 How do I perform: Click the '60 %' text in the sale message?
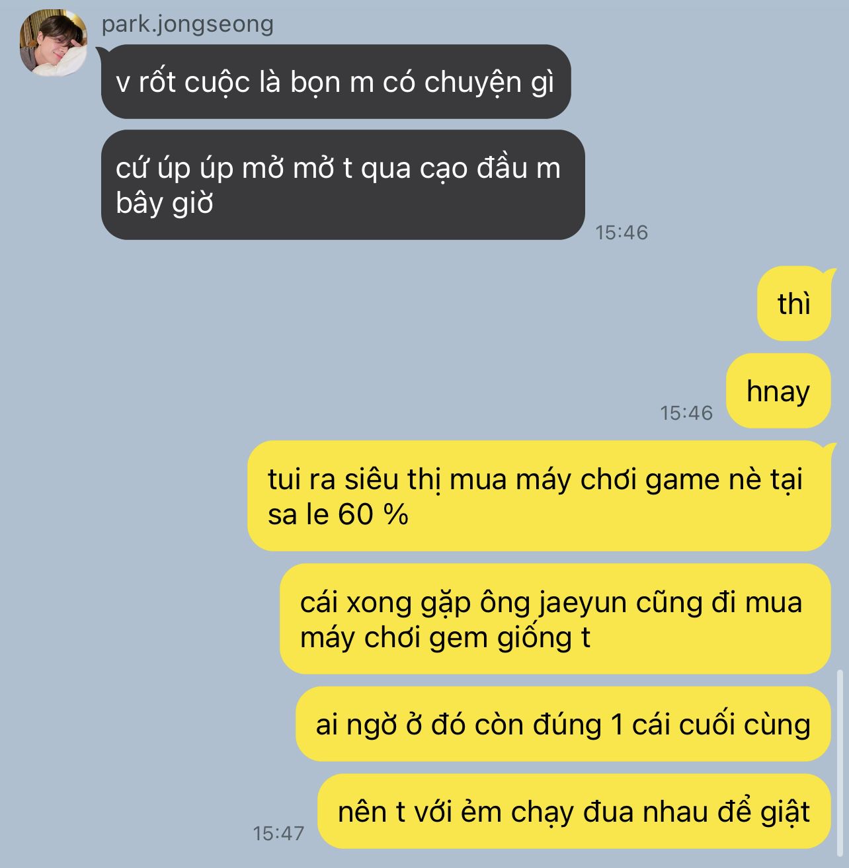pyautogui.click(x=373, y=515)
